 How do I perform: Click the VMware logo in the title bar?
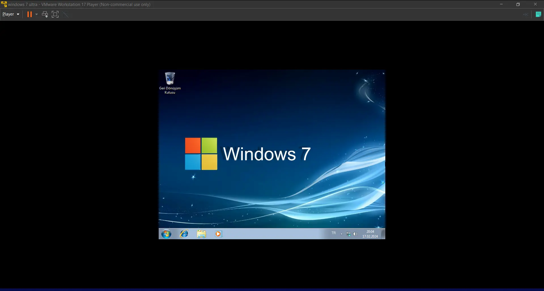click(4, 4)
